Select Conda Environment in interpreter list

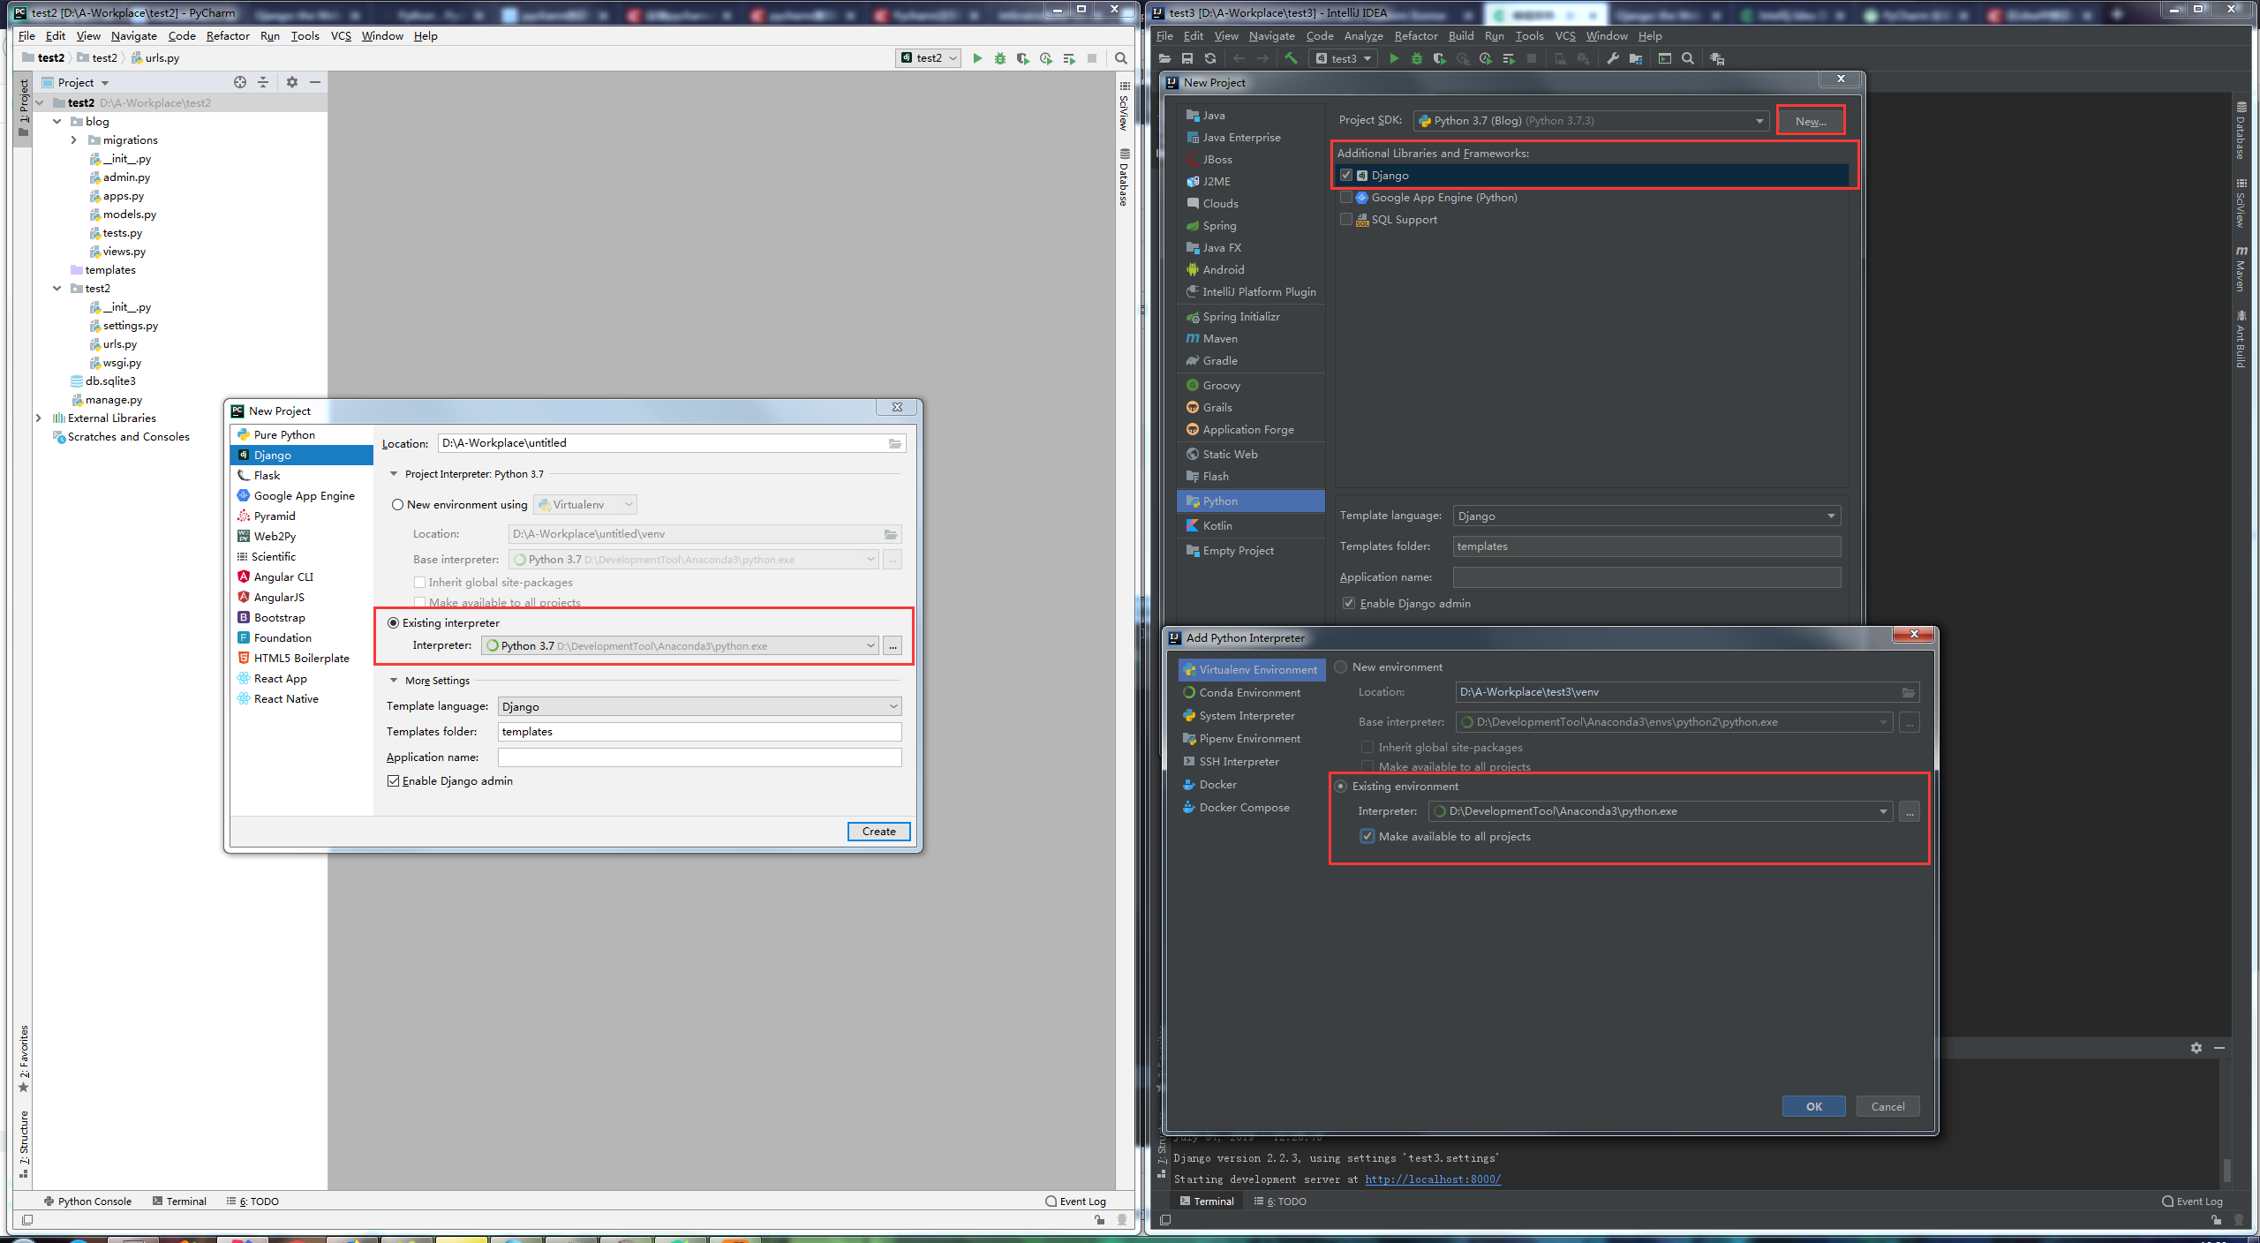[x=1251, y=693]
